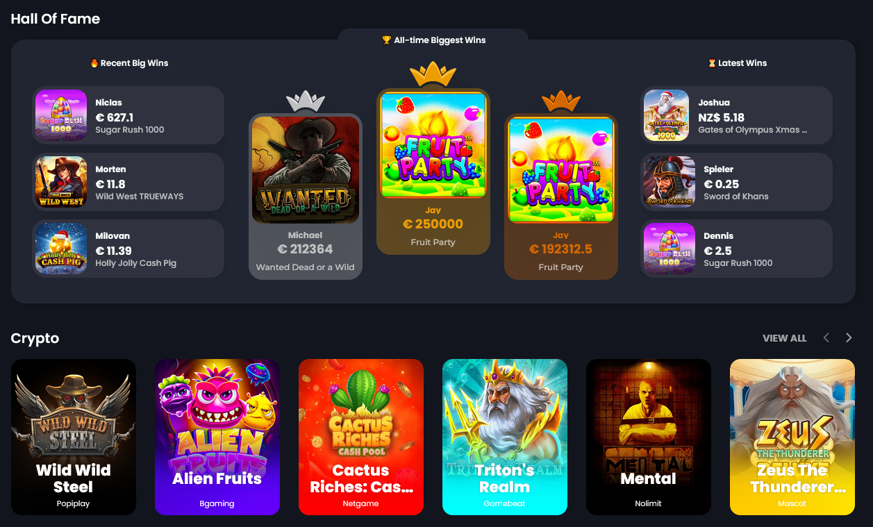Click the silver crown above Wanted card
The width and height of the screenshot is (873, 527).
tap(306, 101)
